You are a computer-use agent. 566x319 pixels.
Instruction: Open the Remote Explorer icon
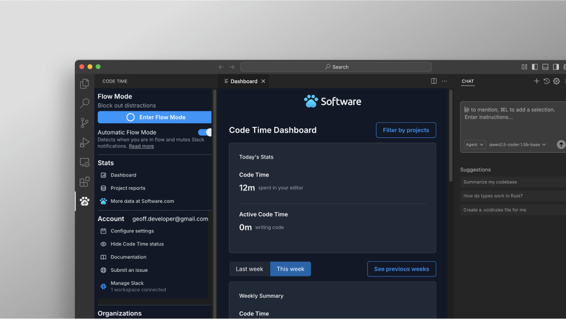(84, 162)
